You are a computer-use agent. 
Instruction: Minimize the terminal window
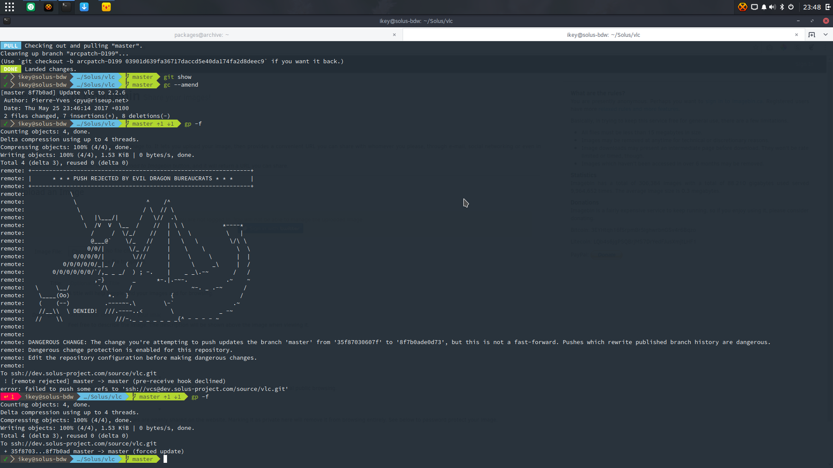tap(798, 21)
